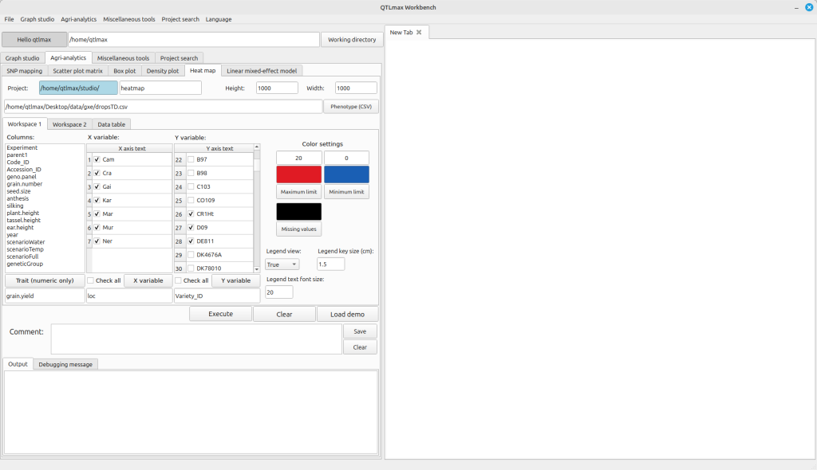817x470 pixels.
Task: Open the Debugging message tab
Action: click(65, 364)
